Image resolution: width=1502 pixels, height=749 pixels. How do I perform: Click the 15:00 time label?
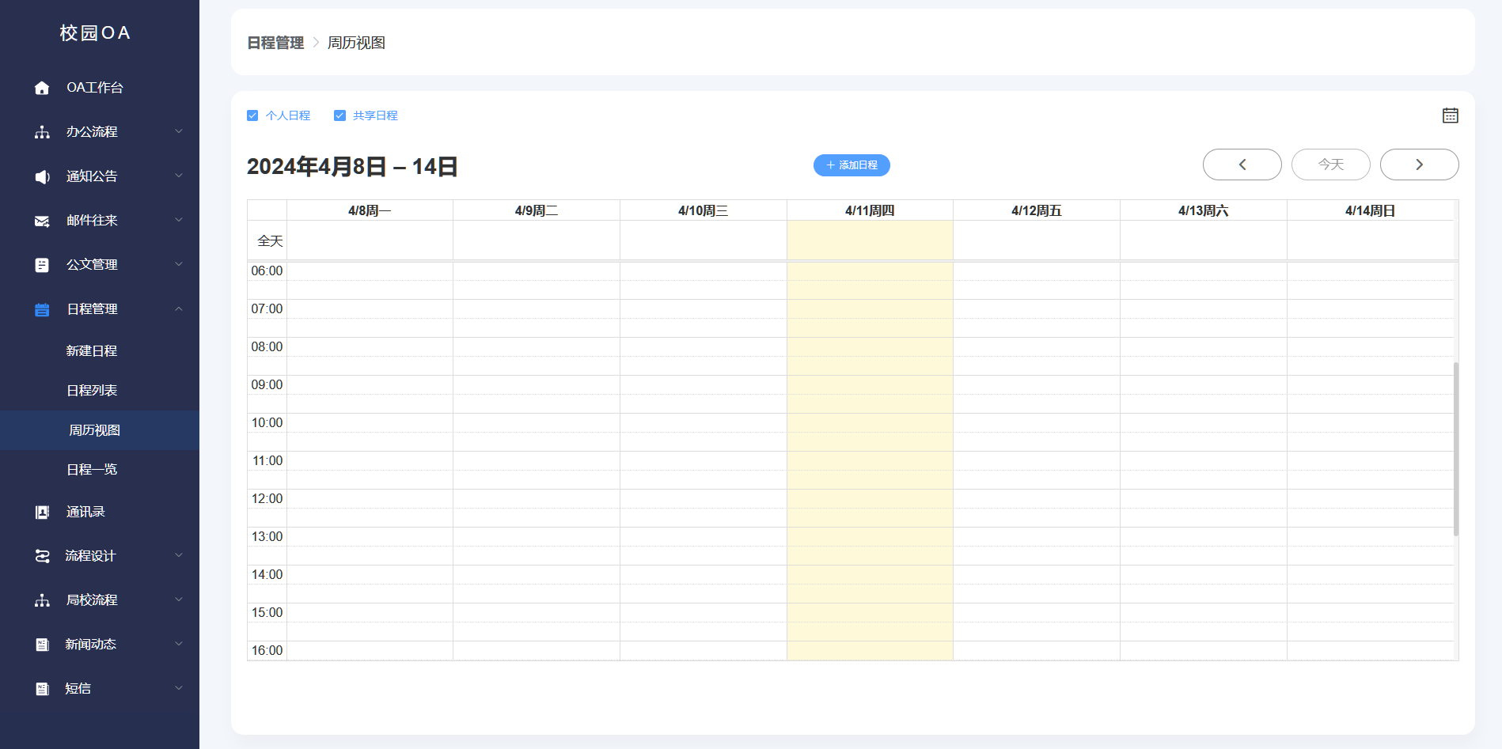point(267,613)
